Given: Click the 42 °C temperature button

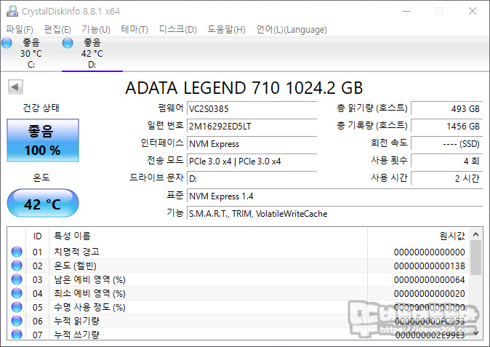Looking at the screenshot, I should [43, 203].
